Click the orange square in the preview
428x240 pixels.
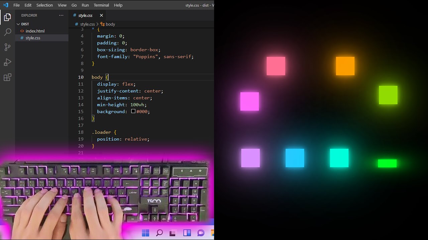click(345, 66)
